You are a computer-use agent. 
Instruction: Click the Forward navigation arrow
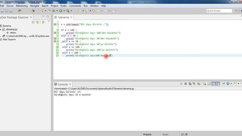point(105,11)
